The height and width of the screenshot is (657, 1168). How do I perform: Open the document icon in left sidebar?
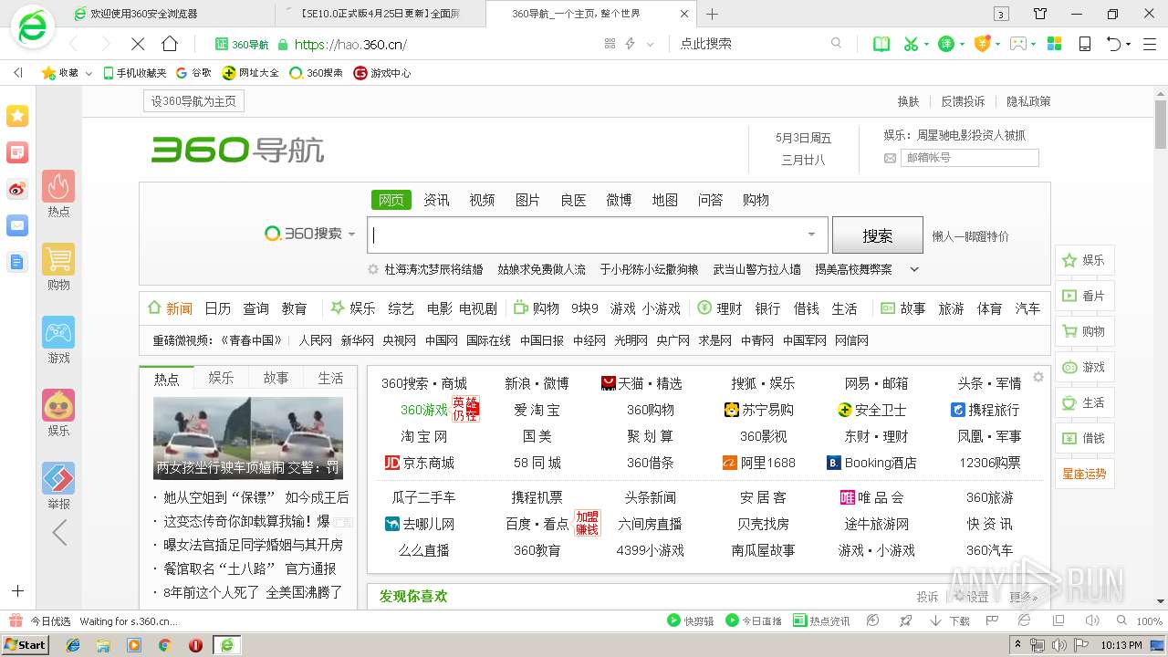coord(17,262)
